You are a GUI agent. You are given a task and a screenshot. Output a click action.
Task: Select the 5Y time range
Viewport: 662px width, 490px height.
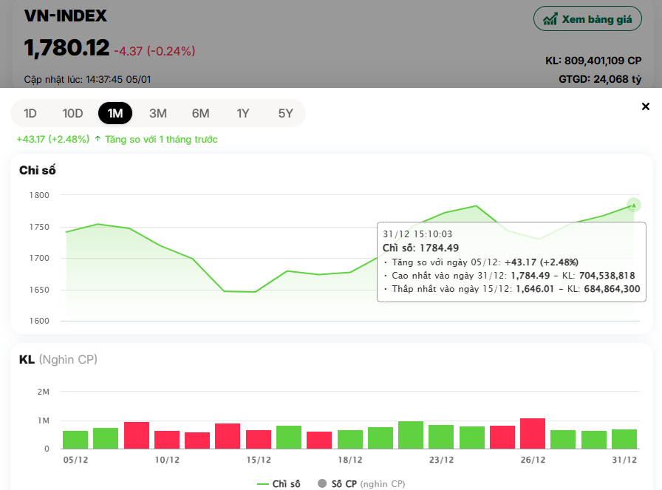click(x=286, y=113)
